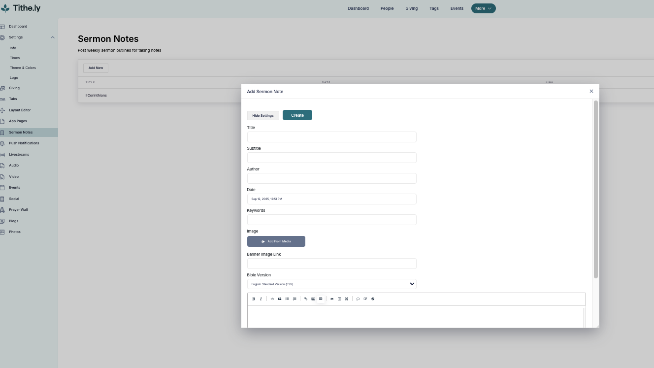
Task: Open Info under Settings
Action: (x=13, y=48)
